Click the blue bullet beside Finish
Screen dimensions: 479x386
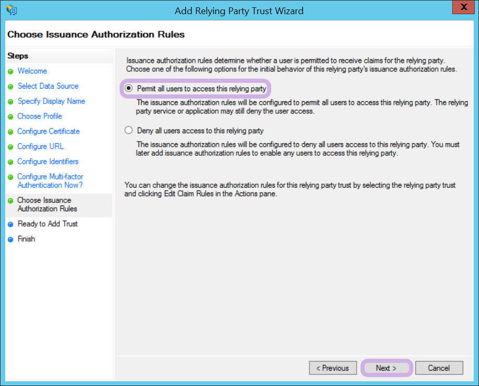click(10, 240)
